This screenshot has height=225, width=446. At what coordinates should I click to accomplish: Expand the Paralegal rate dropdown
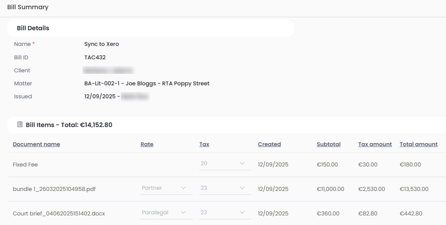point(166,213)
